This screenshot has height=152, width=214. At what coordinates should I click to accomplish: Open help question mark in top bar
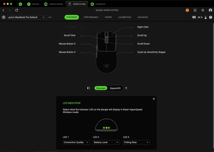click(x=211, y=17)
